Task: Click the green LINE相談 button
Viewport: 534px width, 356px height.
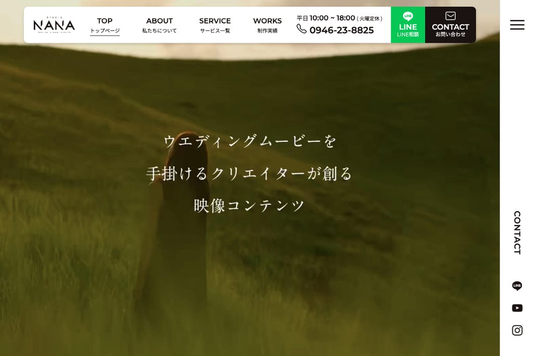Action: (408, 25)
